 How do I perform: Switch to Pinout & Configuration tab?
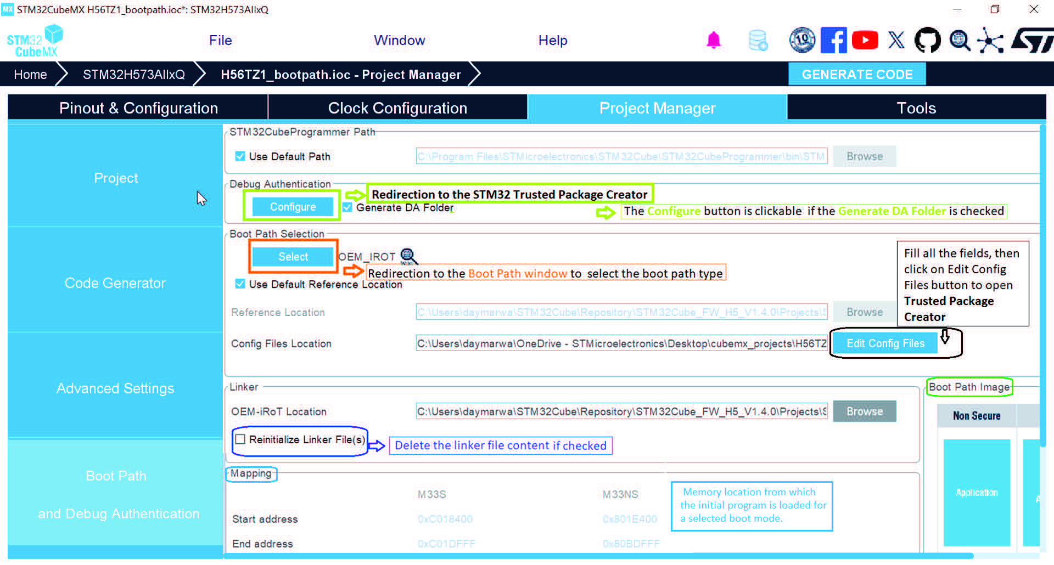138,108
